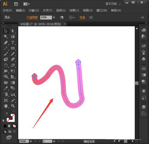The width and height of the screenshot is (149, 144).
Task: Open control bar options menu
Action: (x=143, y=18)
